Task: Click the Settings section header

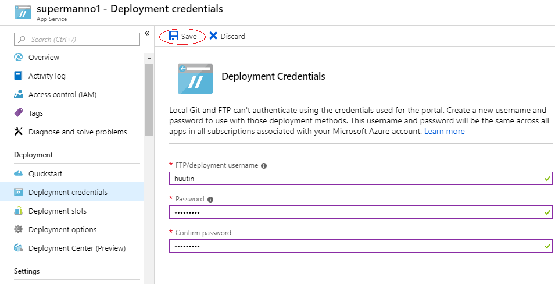Action: click(27, 271)
